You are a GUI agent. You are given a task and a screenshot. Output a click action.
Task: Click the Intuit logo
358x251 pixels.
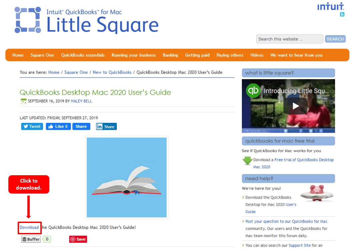331,6
